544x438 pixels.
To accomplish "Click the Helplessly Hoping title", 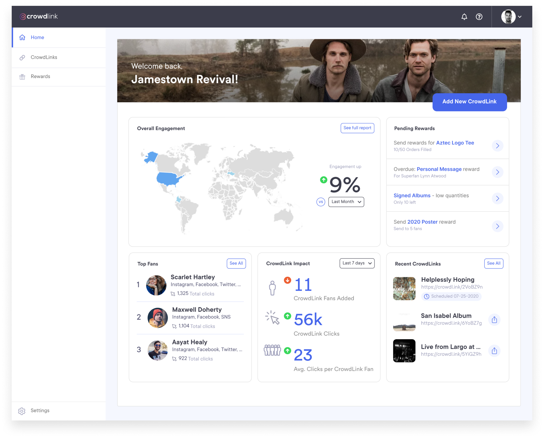I will pos(448,280).
